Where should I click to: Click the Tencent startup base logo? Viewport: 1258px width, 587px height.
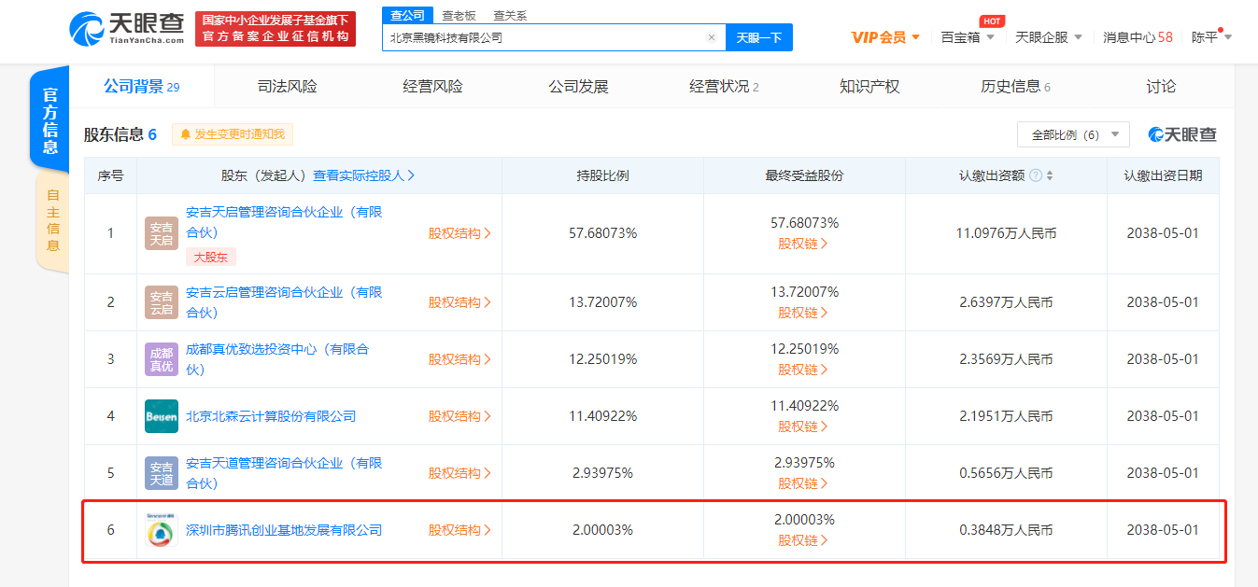pyautogui.click(x=162, y=530)
